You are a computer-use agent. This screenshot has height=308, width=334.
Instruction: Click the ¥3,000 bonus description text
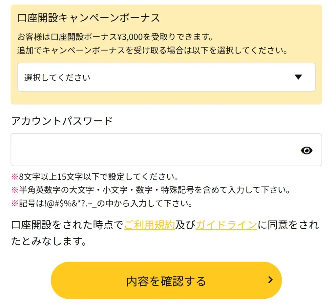pyautogui.click(x=117, y=37)
